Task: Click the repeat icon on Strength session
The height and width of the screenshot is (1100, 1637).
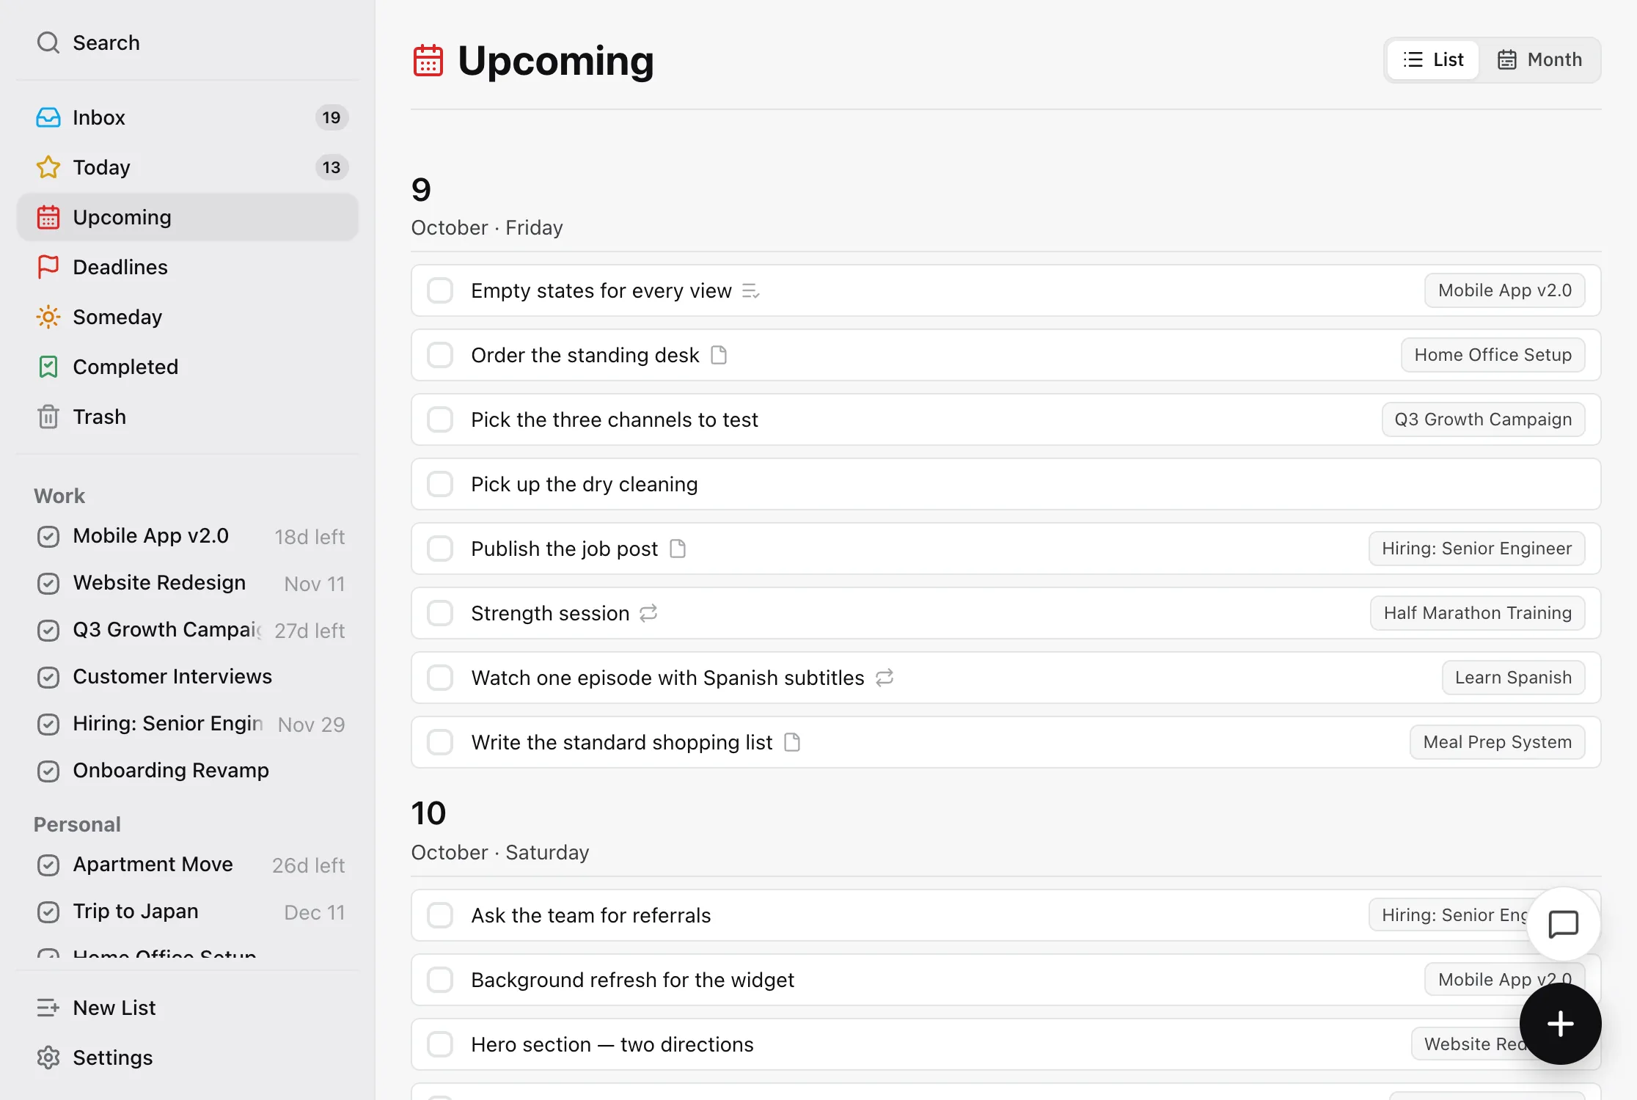Action: point(648,613)
